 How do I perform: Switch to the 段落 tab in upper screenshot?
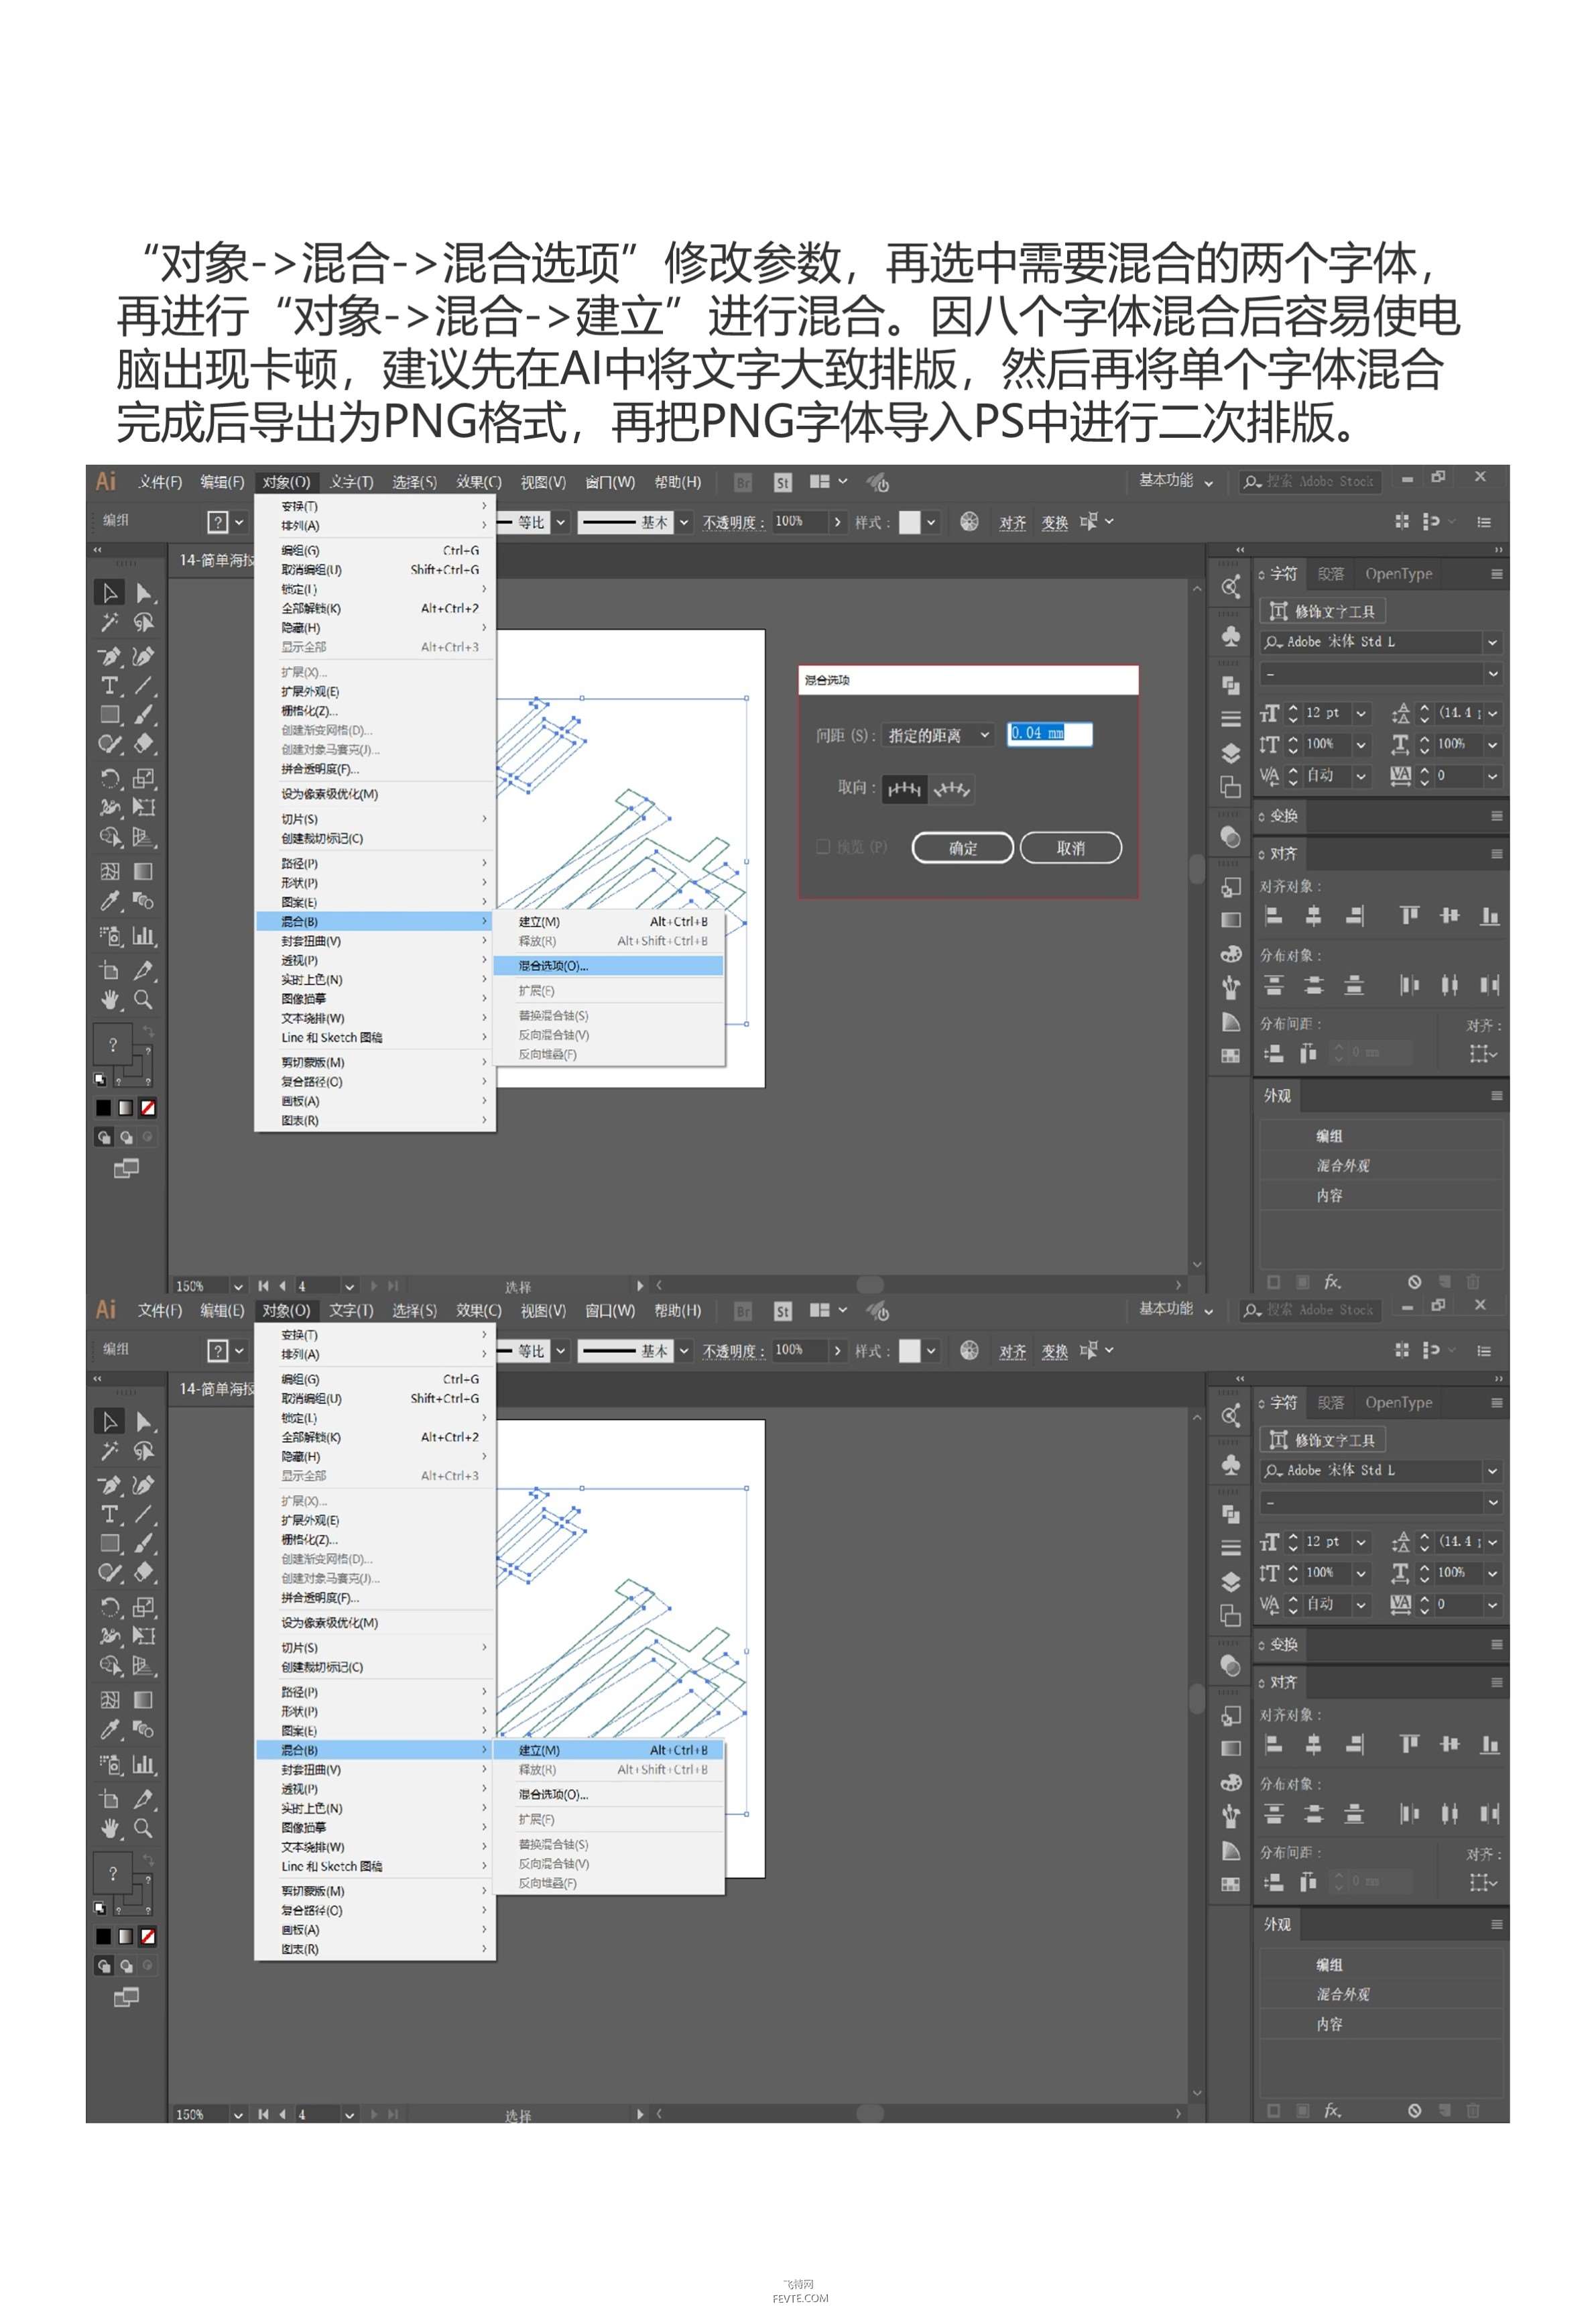coord(1331,573)
